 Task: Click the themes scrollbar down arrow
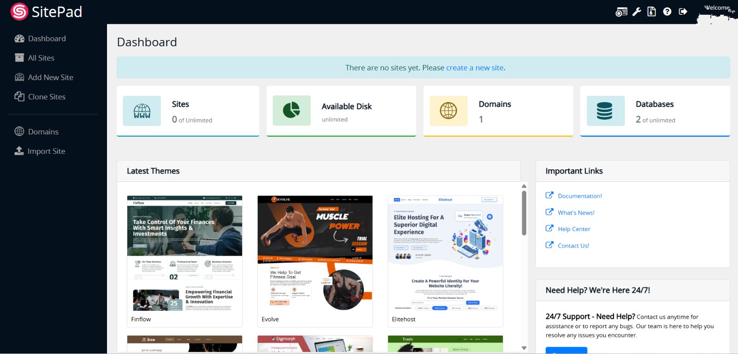pos(524,348)
